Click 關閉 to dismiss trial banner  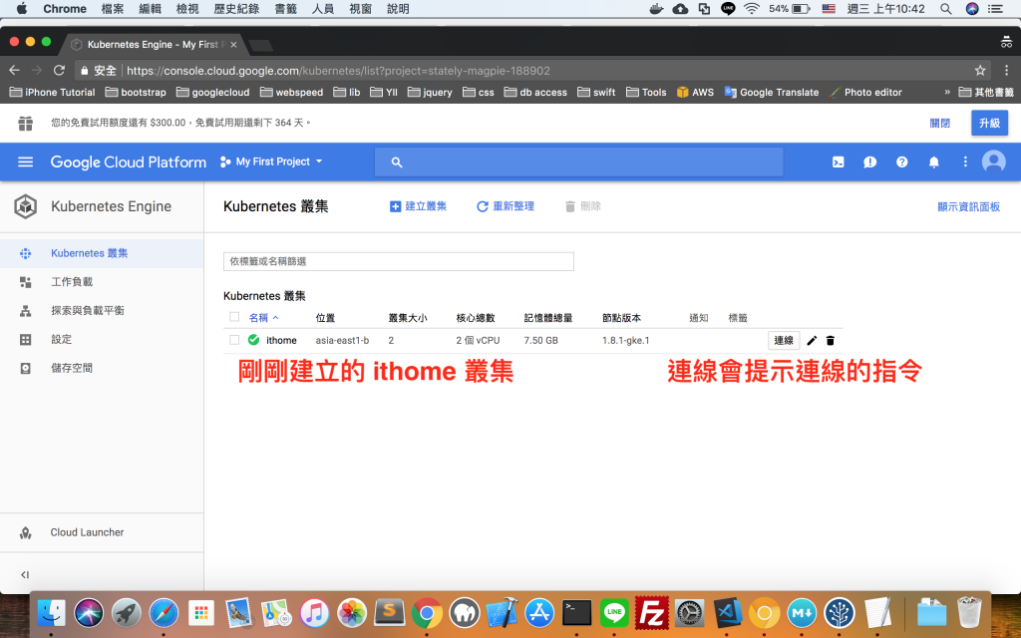[x=939, y=123]
